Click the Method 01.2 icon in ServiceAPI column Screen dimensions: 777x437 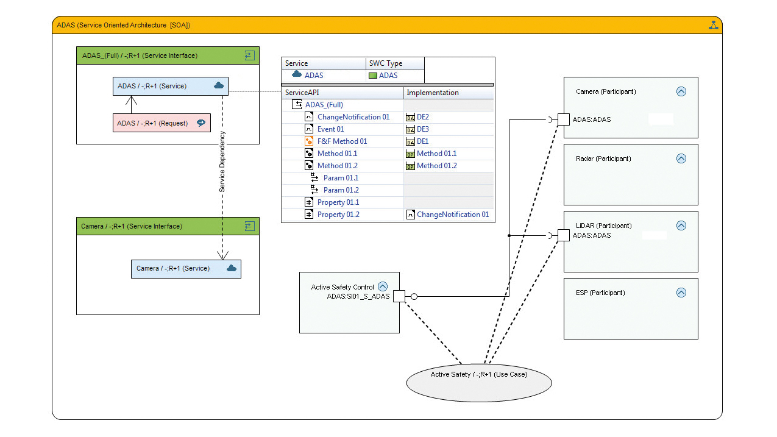coord(309,166)
